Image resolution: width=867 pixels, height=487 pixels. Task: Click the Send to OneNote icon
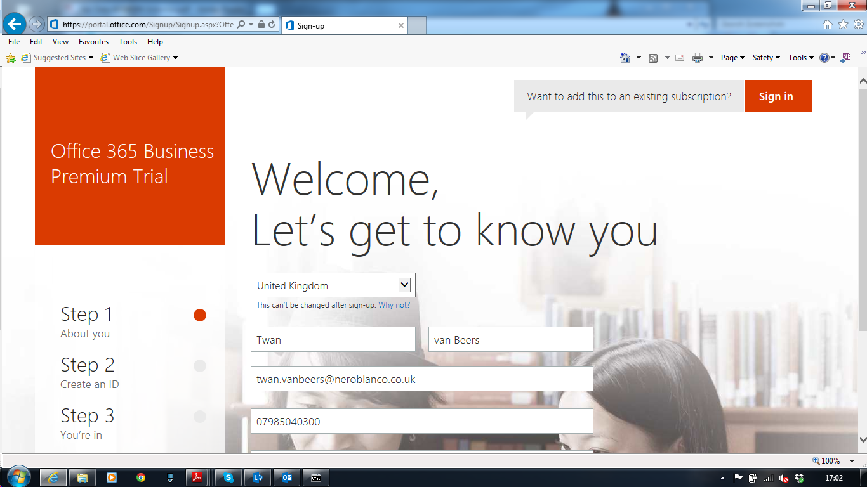(x=846, y=58)
